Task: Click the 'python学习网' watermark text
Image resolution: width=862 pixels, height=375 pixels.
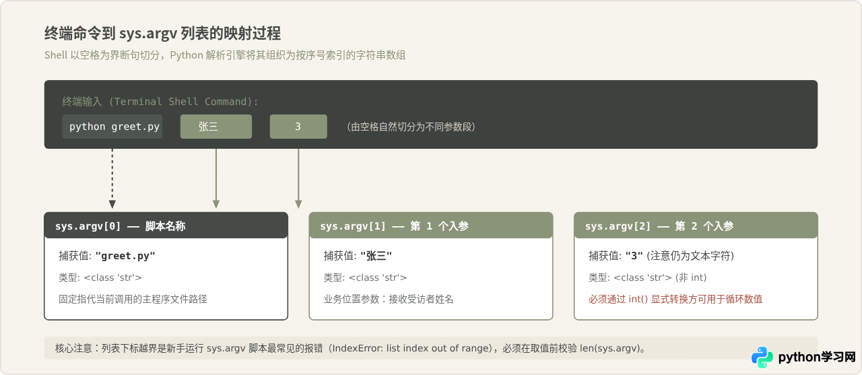Action: click(817, 357)
